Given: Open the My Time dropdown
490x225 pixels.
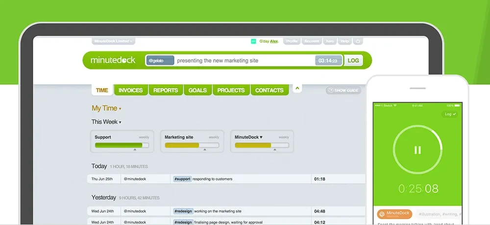Looking at the screenshot, I should click(106, 108).
